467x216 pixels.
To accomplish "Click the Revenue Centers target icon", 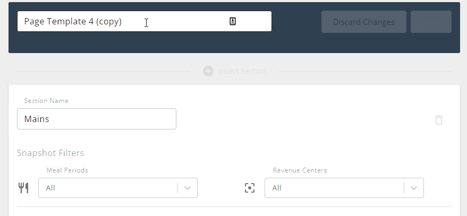I will coord(250,188).
